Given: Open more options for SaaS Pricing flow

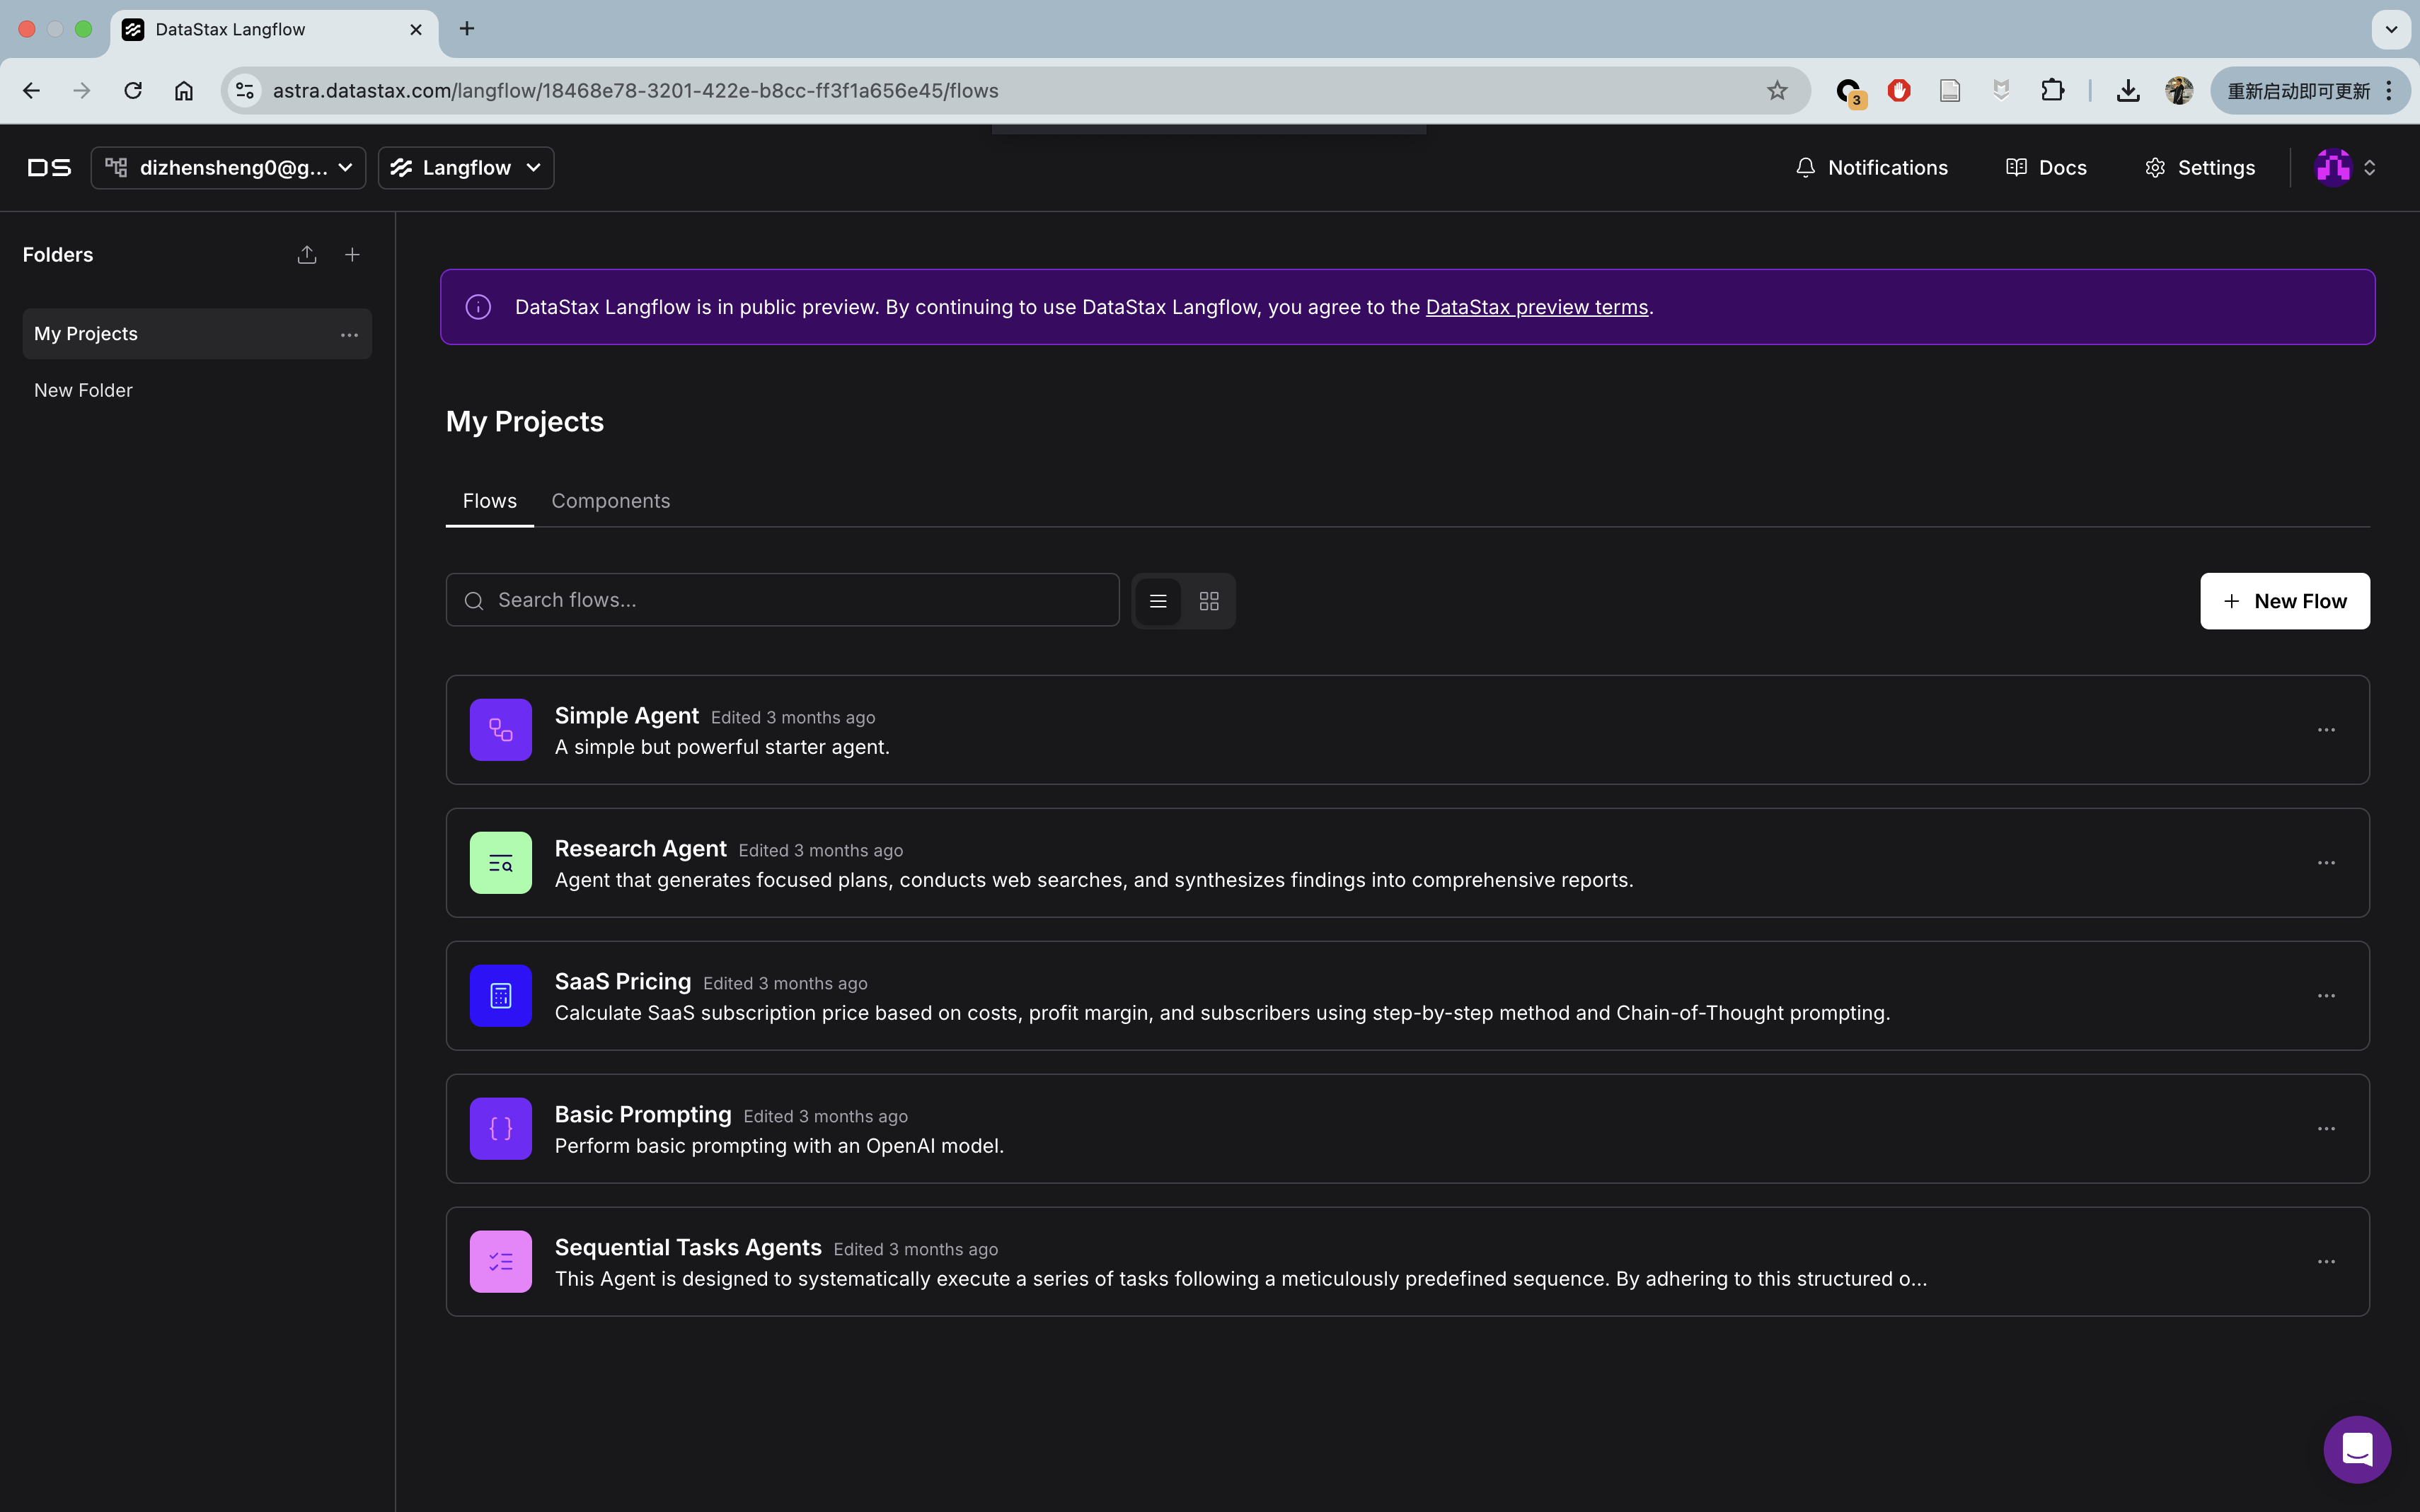Looking at the screenshot, I should pyautogui.click(x=2326, y=996).
